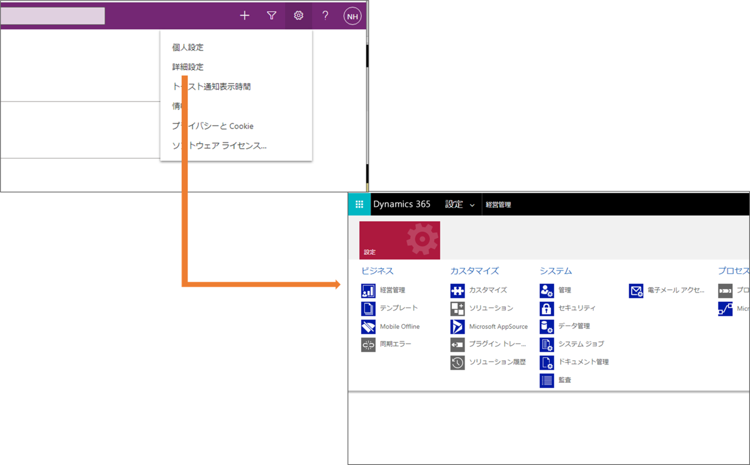
Task: Click the 経営管理 chart icon
Action: [x=368, y=291]
